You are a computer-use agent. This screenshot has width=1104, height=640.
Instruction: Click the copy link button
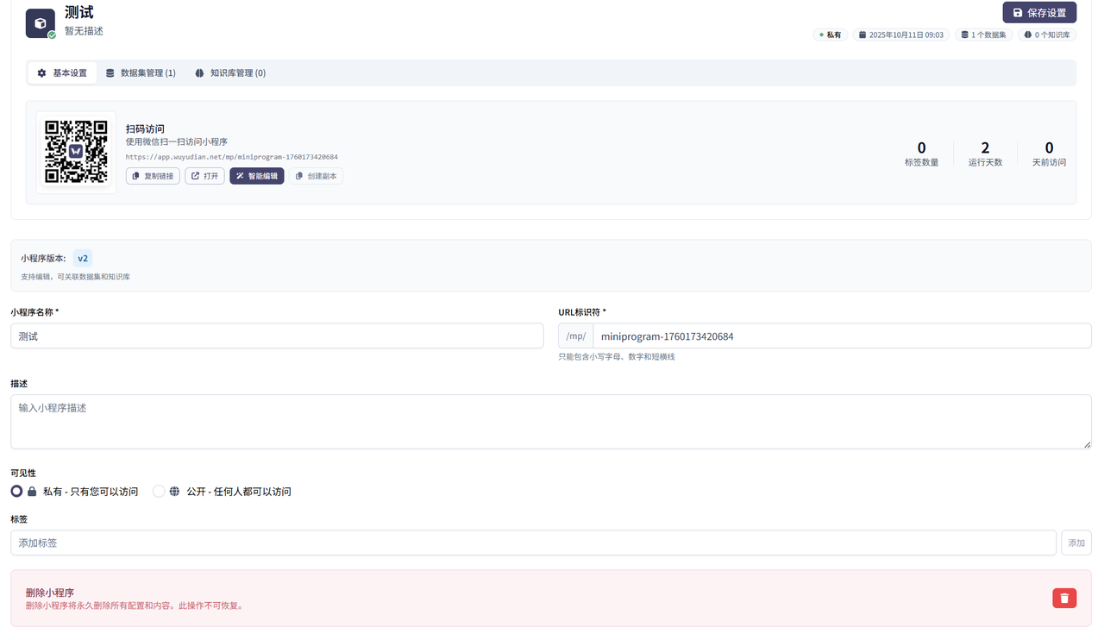(x=153, y=176)
